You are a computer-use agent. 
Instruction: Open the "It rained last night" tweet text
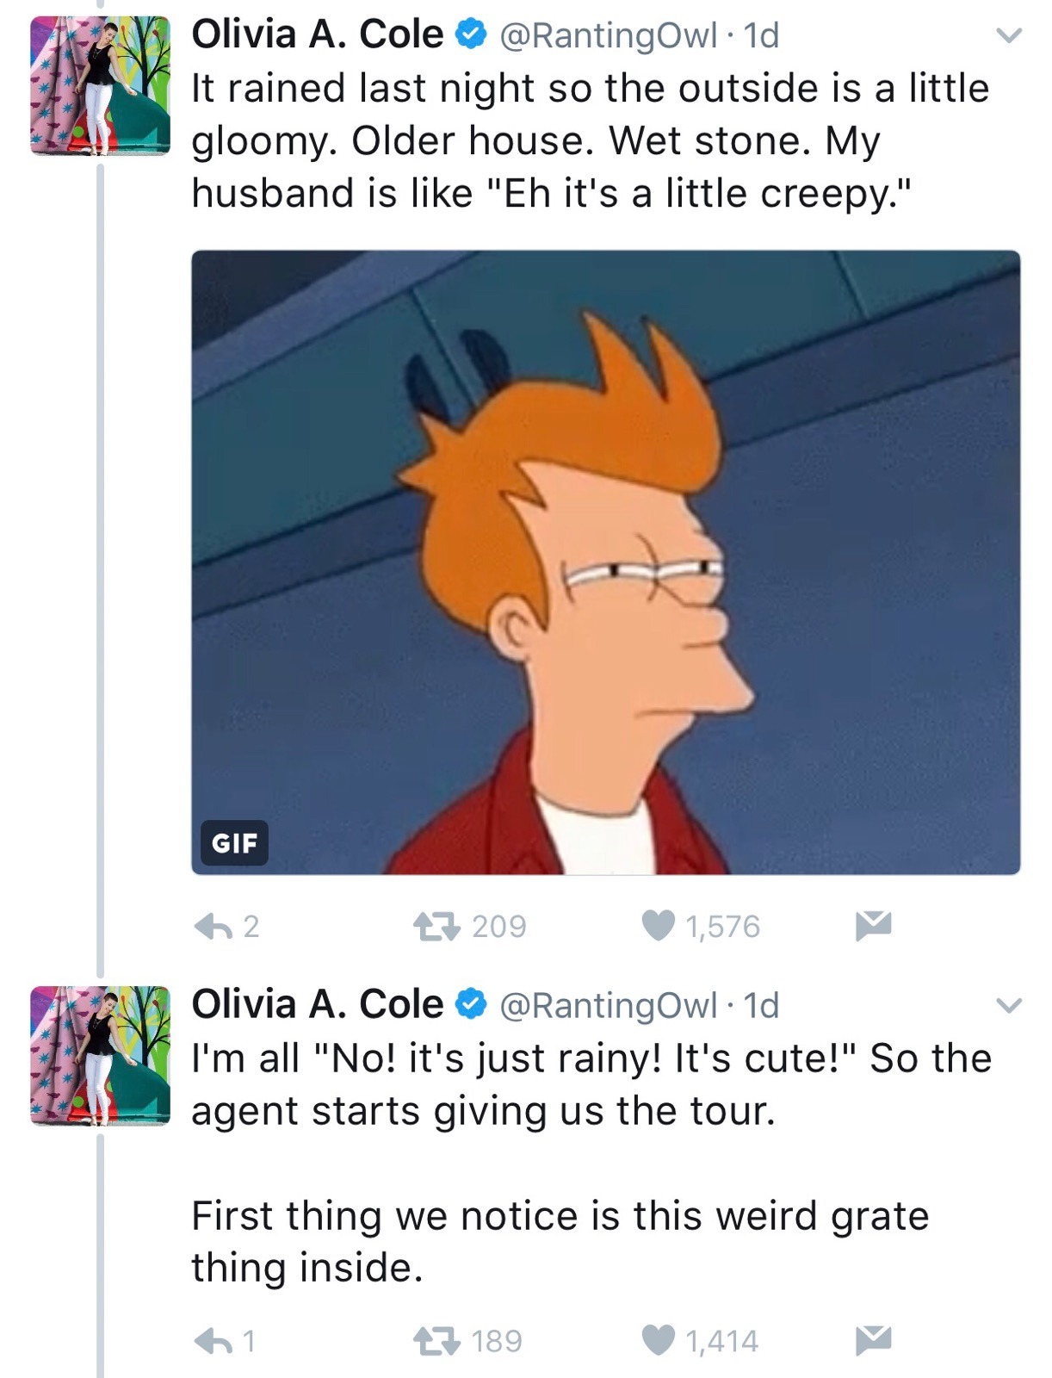(x=590, y=140)
